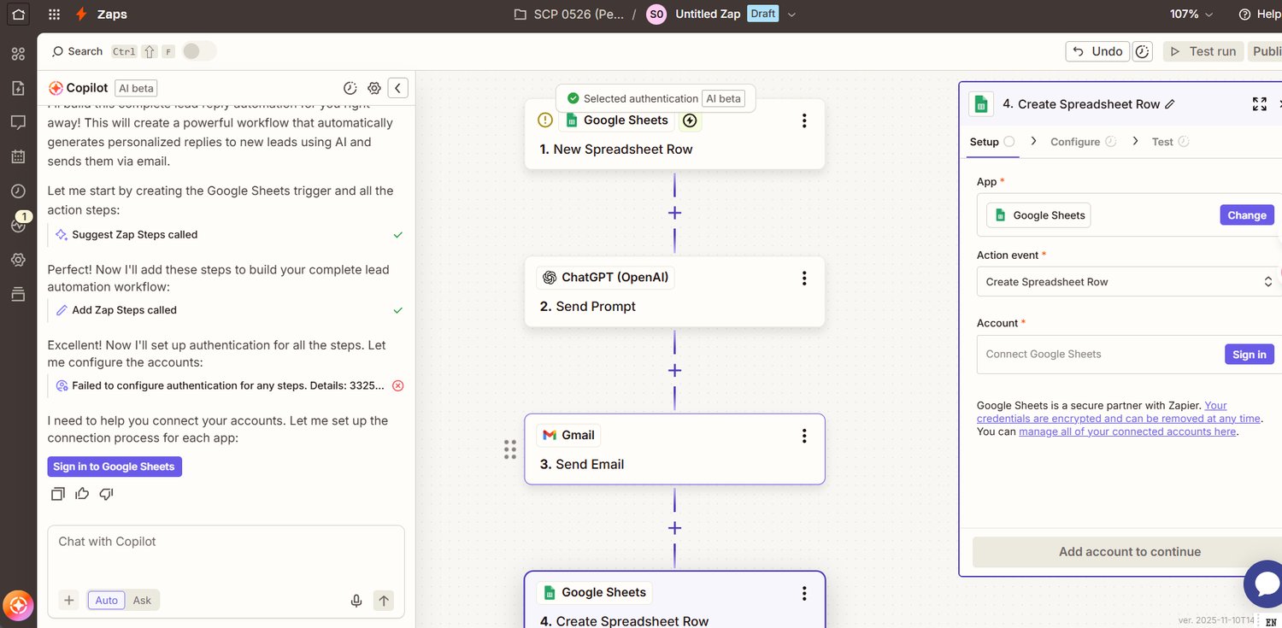Click the thumbs up feedback icon
This screenshot has width=1282, height=628.
click(82, 494)
